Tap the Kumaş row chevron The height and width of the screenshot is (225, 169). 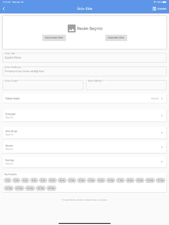click(x=162, y=162)
